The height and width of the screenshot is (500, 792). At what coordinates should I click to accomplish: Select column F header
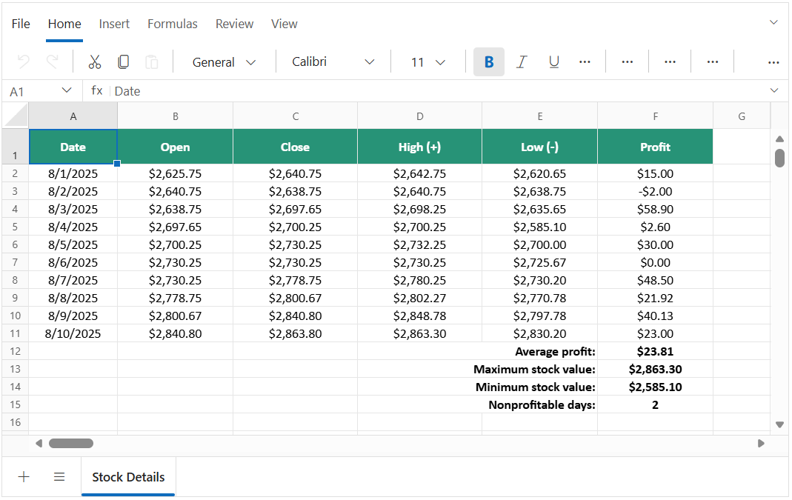coord(655,116)
